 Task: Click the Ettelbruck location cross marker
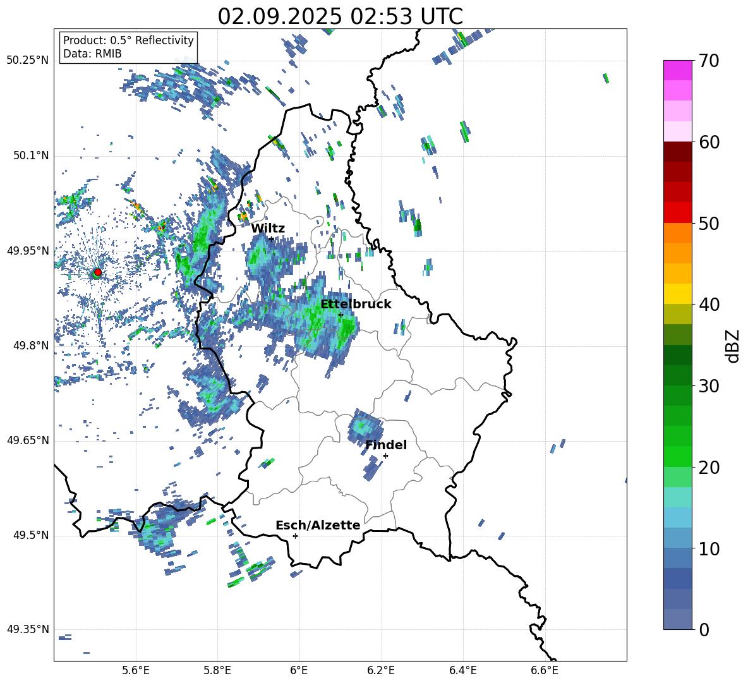pos(341,315)
